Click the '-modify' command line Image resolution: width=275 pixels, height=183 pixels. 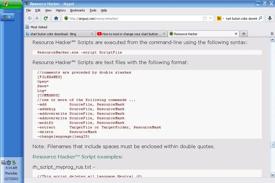click(81, 123)
